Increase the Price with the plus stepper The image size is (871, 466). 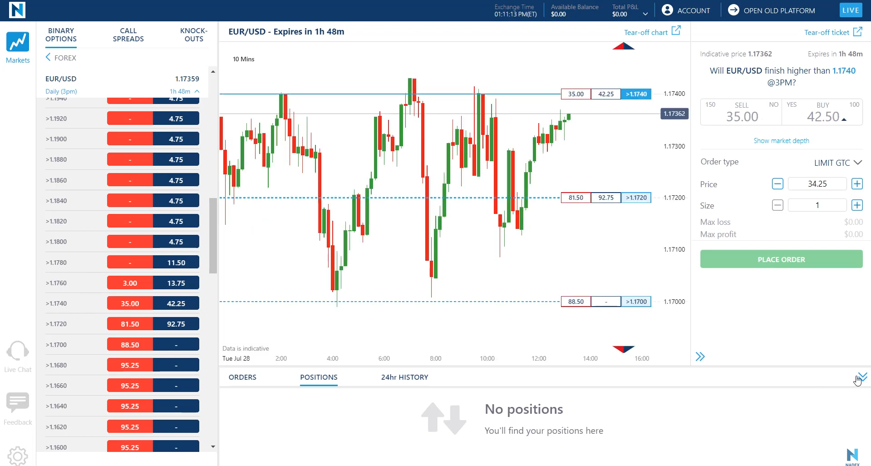coord(856,183)
